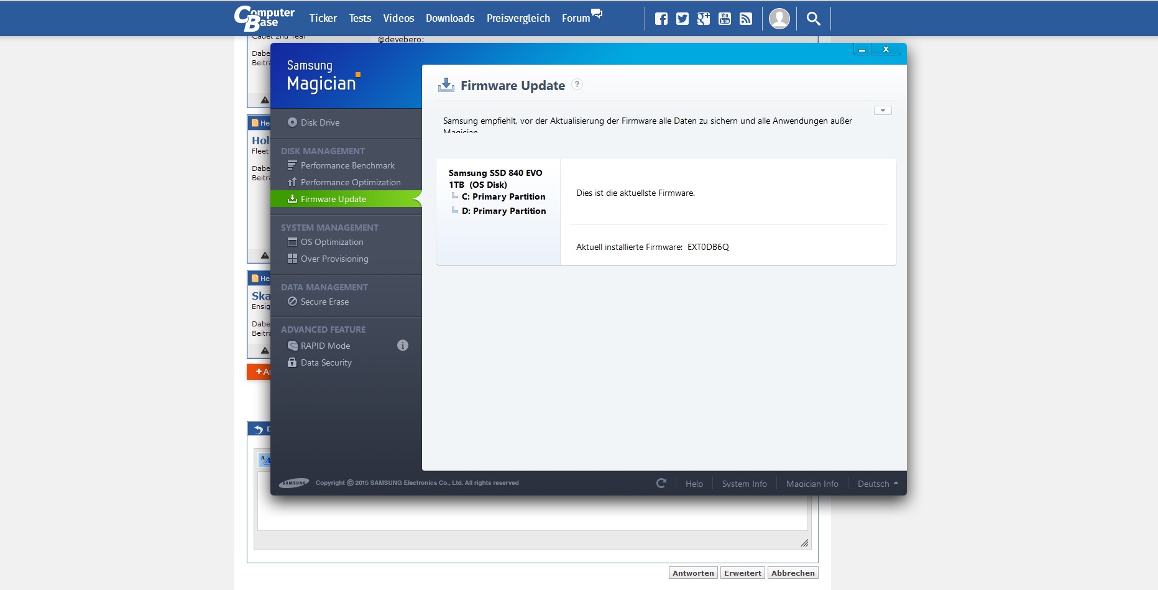The height and width of the screenshot is (590, 1158).
Task: Open Downloads in ComputerBase navigation
Action: [450, 18]
